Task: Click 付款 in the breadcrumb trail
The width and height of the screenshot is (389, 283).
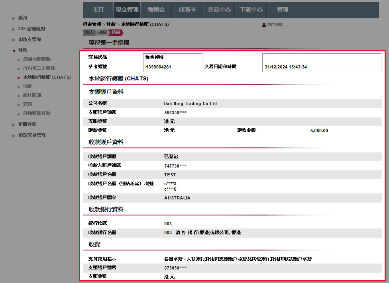Action: 110,24
